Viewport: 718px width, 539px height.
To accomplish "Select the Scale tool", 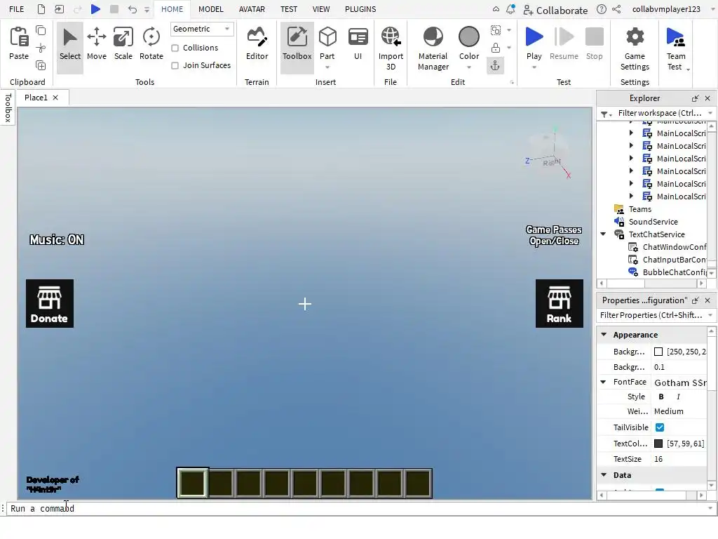I will point(123,44).
